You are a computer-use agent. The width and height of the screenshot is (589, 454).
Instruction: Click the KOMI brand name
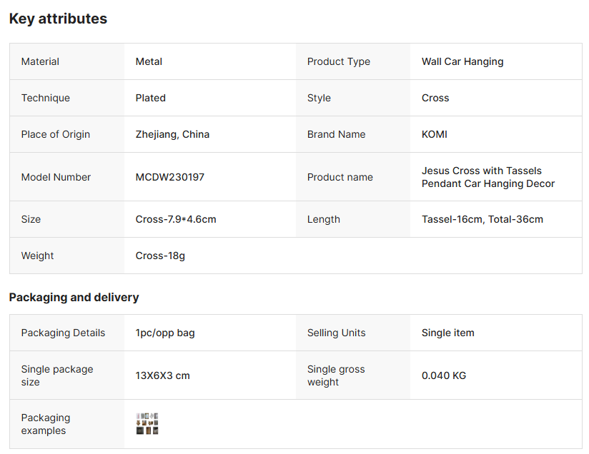click(434, 134)
